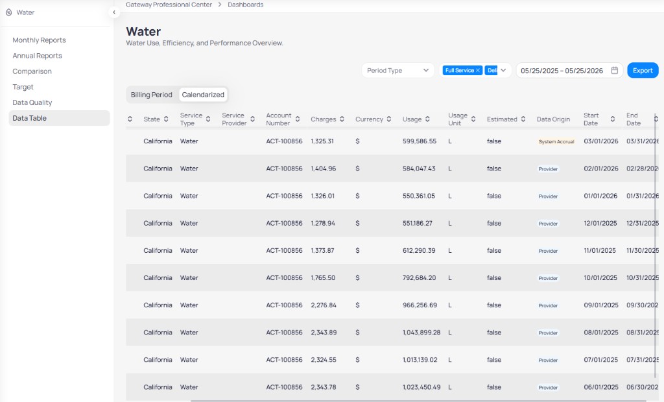
Task: Open the Period Type dropdown
Action: click(x=398, y=70)
